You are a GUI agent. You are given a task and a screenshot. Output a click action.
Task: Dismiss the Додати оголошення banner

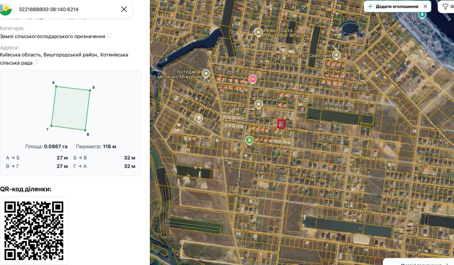425,6
